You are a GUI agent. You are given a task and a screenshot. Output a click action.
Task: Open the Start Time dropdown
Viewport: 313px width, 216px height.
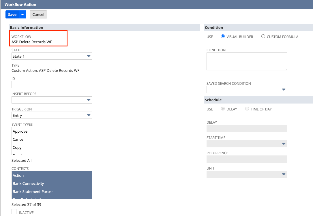click(x=284, y=144)
